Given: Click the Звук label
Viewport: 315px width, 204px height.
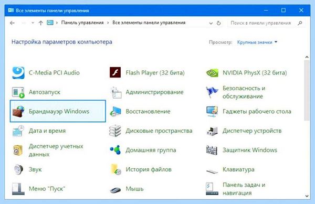Looking at the screenshot, I should (35, 169).
